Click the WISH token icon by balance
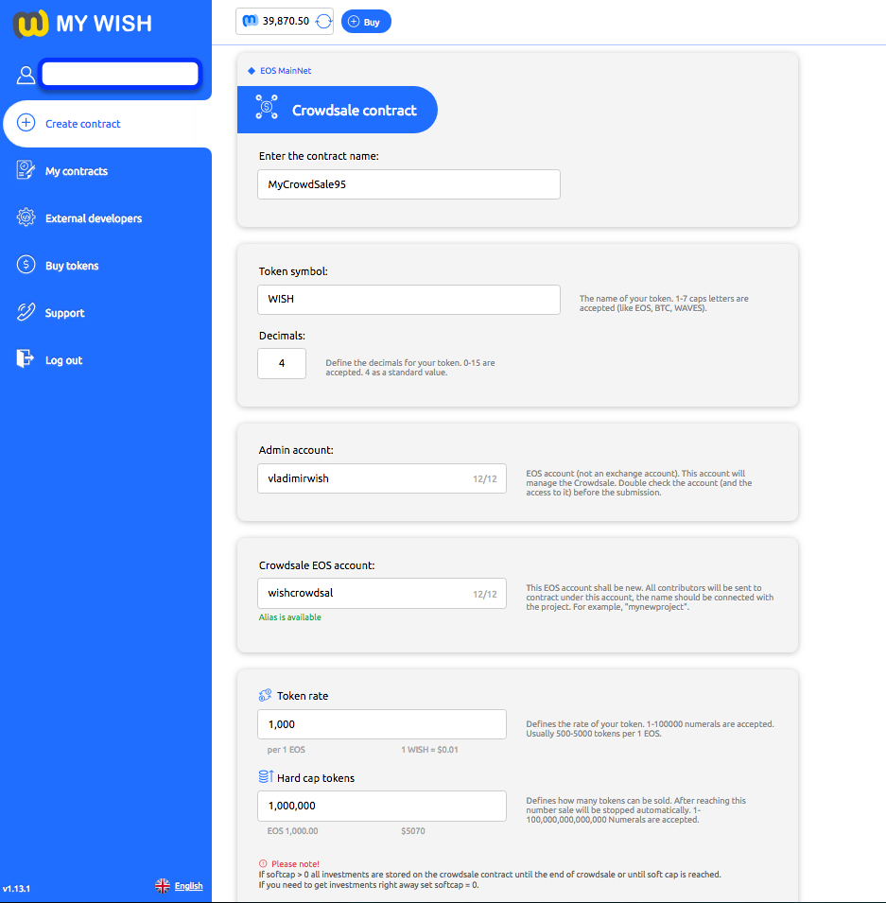 (250, 21)
